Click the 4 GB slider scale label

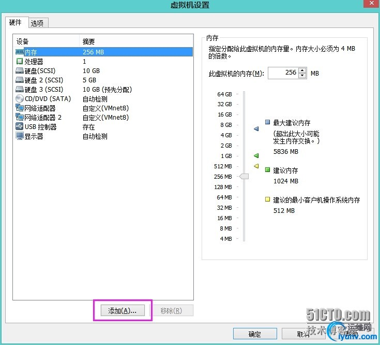(226, 135)
